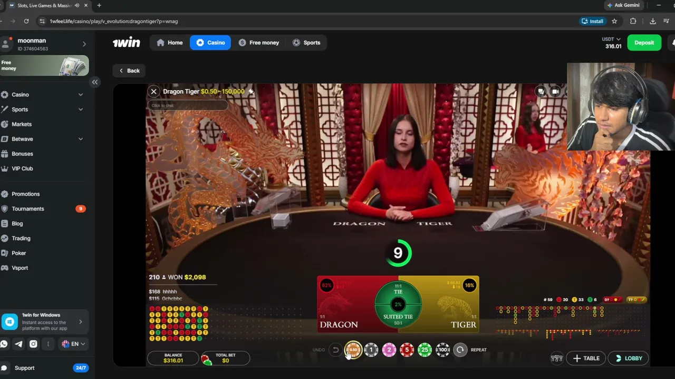
Task: Click the Back button
Action: [129, 71]
